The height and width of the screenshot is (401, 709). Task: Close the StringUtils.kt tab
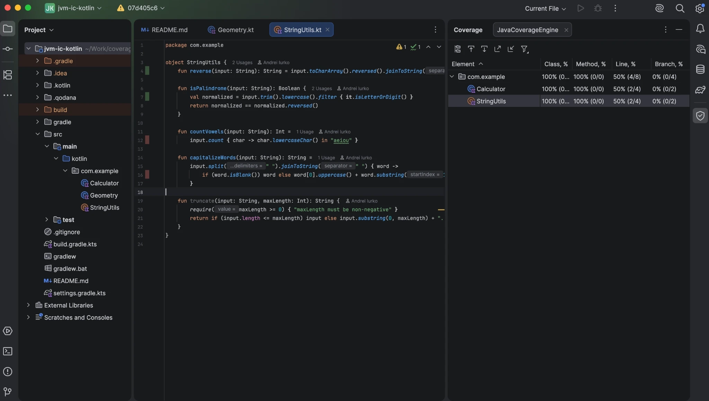pyautogui.click(x=327, y=30)
